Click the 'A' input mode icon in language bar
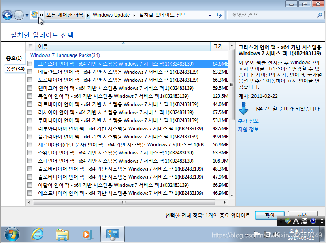 point(296,221)
